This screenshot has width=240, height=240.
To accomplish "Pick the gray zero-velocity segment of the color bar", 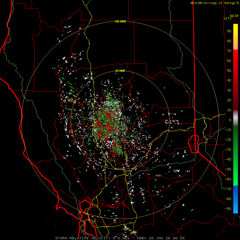I will pyautogui.click(x=235, y=118).
